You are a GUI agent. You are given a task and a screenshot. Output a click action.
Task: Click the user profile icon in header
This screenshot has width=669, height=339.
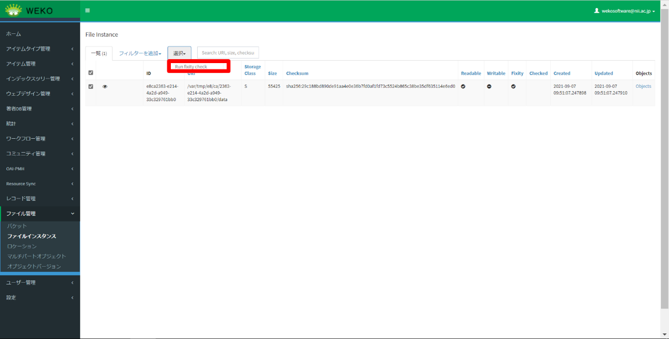pyautogui.click(x=596, y=10)
